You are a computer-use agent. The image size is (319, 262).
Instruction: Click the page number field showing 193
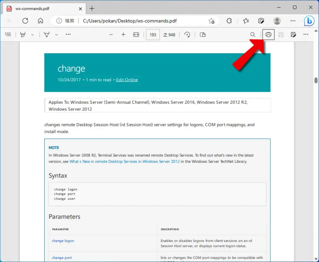pyautogui.click(x=153, y=35)
